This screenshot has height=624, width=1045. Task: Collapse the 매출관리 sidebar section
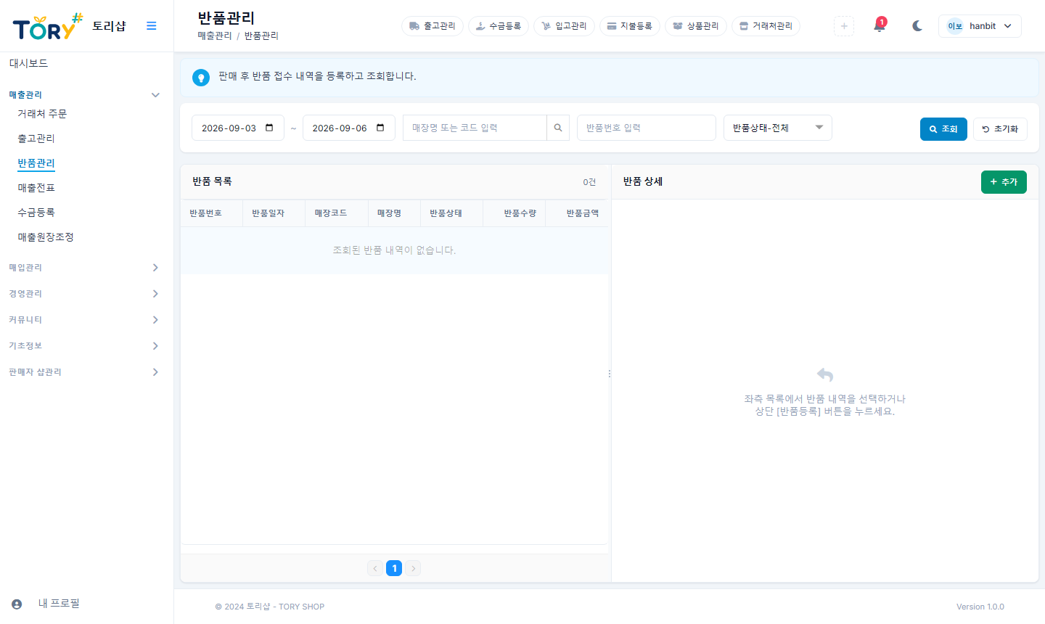(x=84, y=95)
